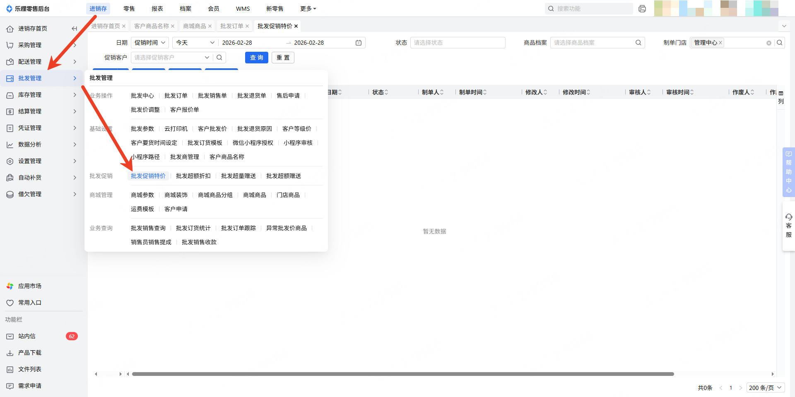The height and width of the screenshot is (397, 795).
Task: Remove the 管理中心 store tag
Action: (x=720, y=43)
